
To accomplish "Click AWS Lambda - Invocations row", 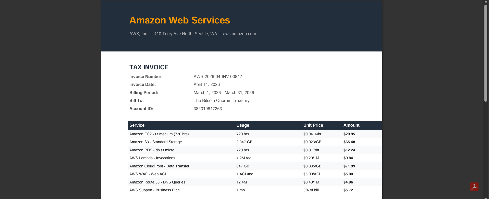I will point(255,158).
